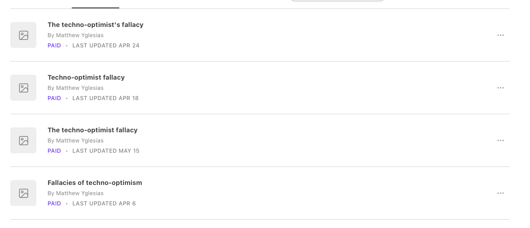Open the post titled "The techno-optimist's fallacy"
Viewport: 530px width, 228px height.
click(x=95, y=25)
